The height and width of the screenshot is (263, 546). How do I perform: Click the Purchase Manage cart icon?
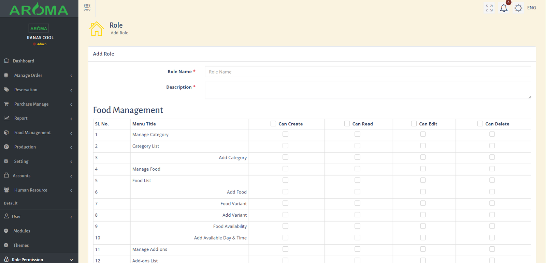(6, 104)
